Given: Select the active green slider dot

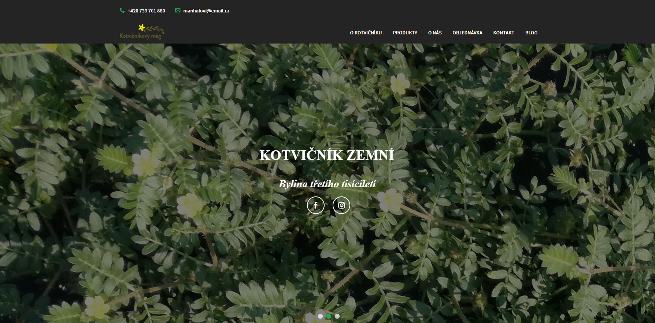Looking at the screenshot, I should click(x=329, y=316).
